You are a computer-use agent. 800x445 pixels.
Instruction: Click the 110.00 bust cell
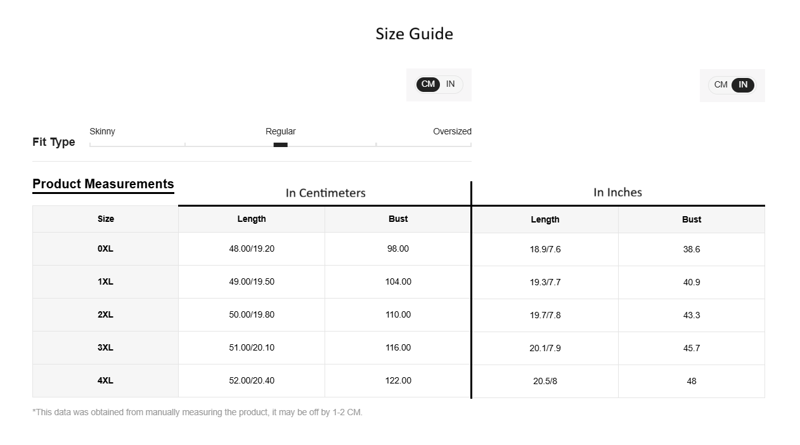398,314
